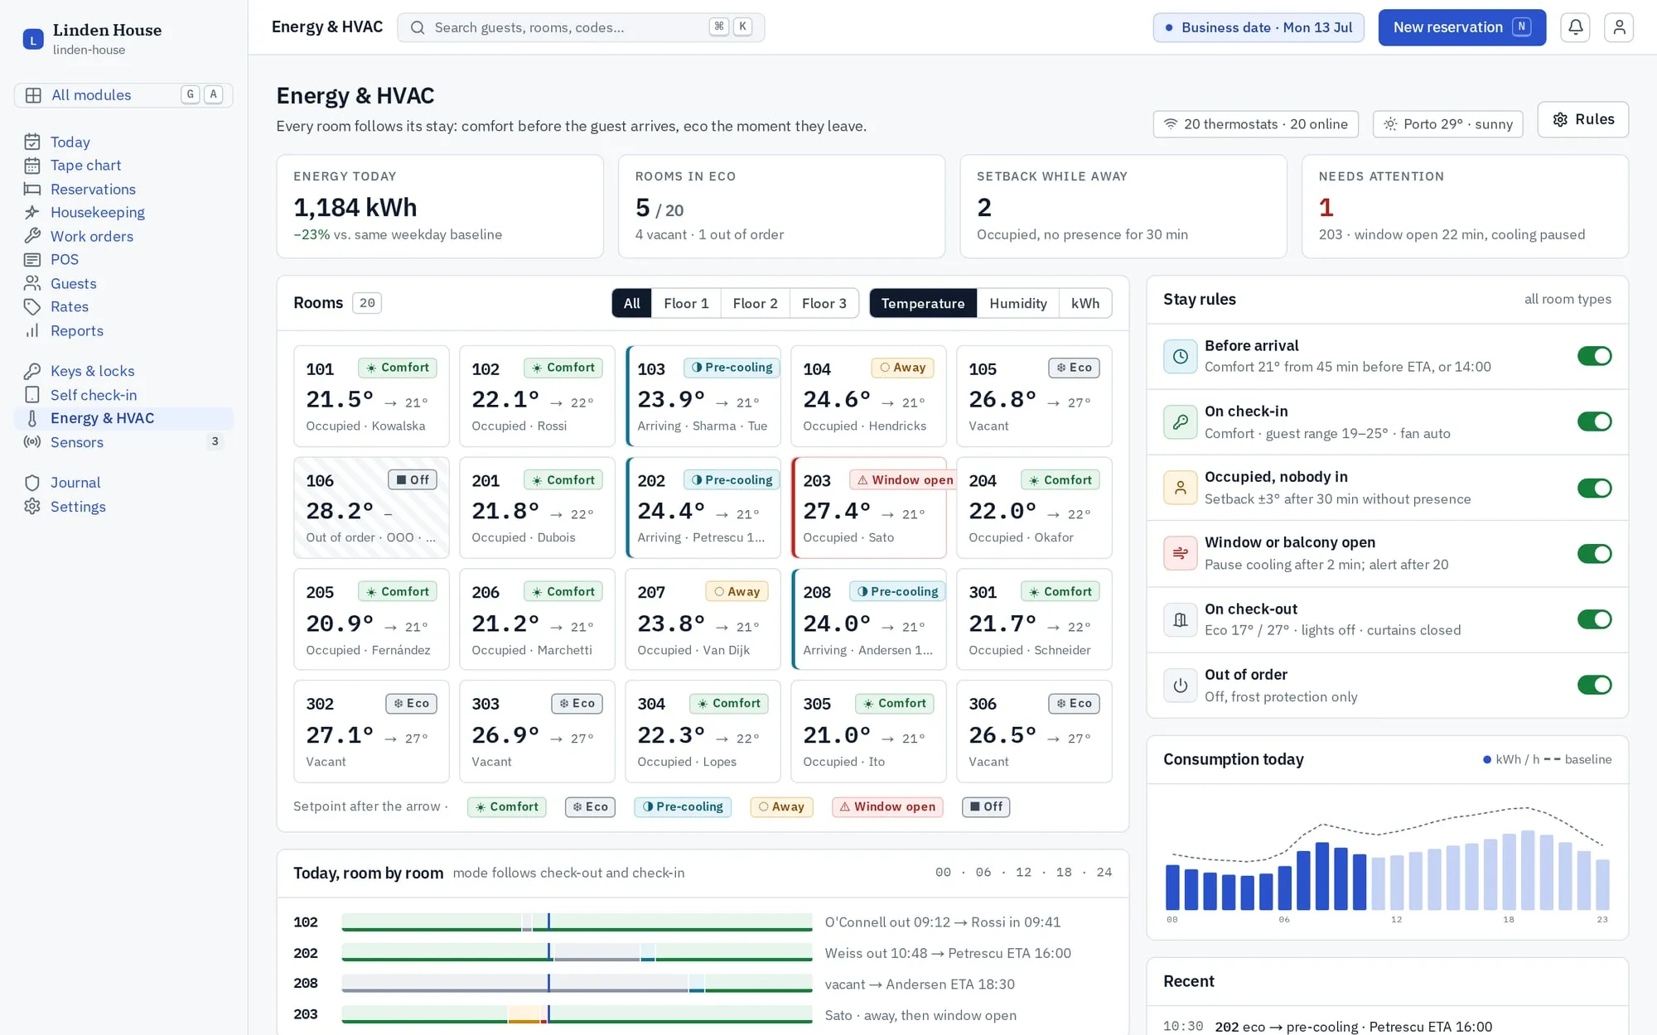Toggle the Out of order rule
The height and width of the screenshot is (1035, 1657).
[x=1594, y=685]
